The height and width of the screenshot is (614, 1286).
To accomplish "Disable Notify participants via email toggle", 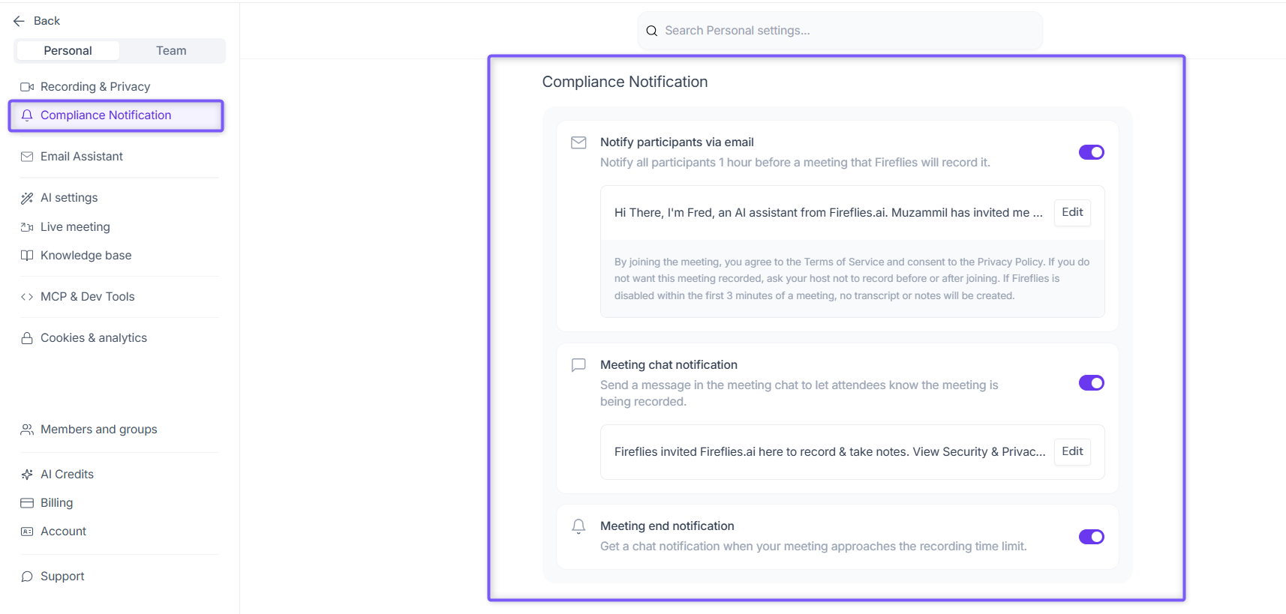I will tap(1091, 152).
